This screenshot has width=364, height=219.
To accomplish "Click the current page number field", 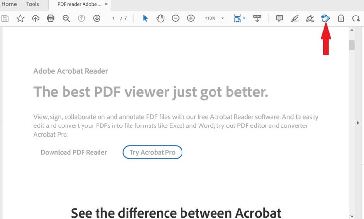I will coord(113,18).
